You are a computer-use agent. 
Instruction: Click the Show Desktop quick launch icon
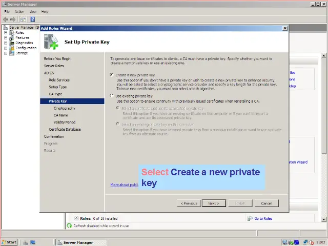(33, 242)
